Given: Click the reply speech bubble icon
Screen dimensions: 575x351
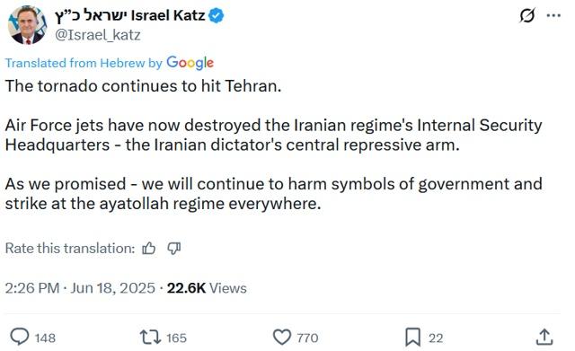Looking at the screenshot, I should pyautogui.click(x=20, y=337).
